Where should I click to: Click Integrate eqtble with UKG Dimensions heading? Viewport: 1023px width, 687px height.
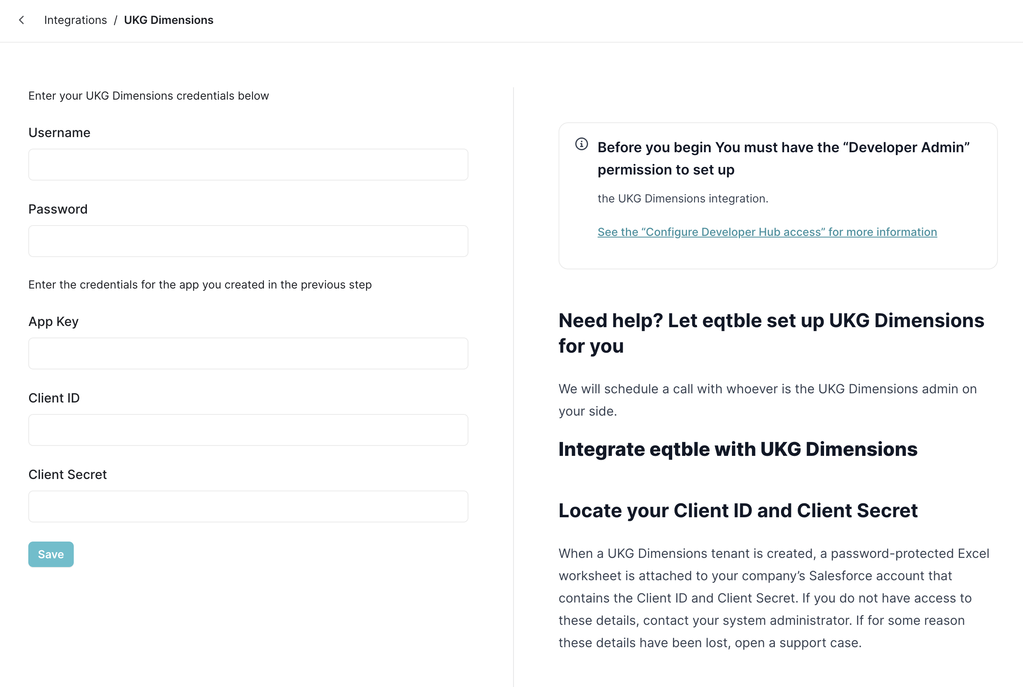pos(738,449)
